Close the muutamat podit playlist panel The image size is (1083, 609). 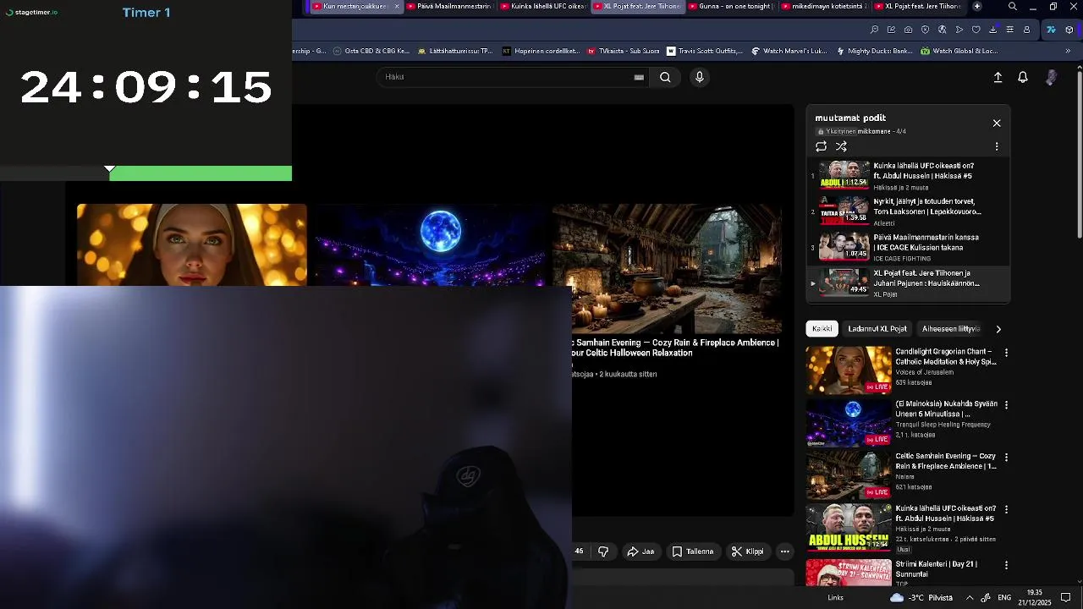coord(997,123)
